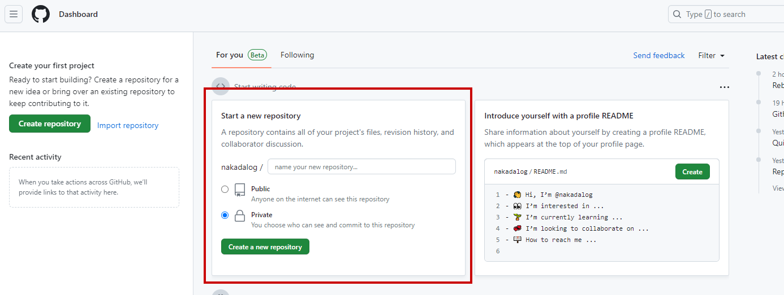Click the Beta badge label
The height and width of the screenshot is (295, 784).
[257, 55]
